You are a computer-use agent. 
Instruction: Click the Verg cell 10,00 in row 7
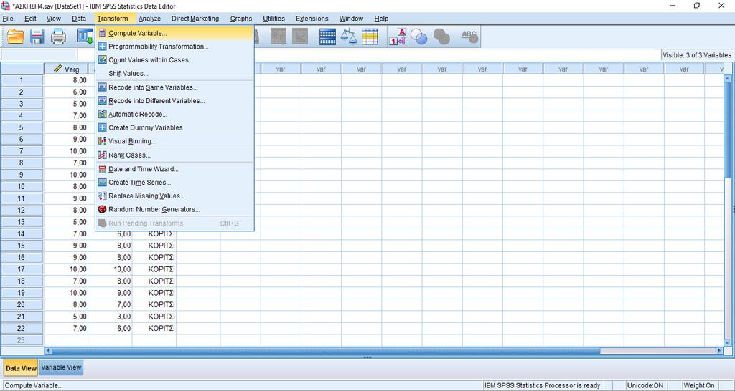[x=66, y=151]
